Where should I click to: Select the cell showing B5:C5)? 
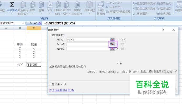(x=34, y=64)
